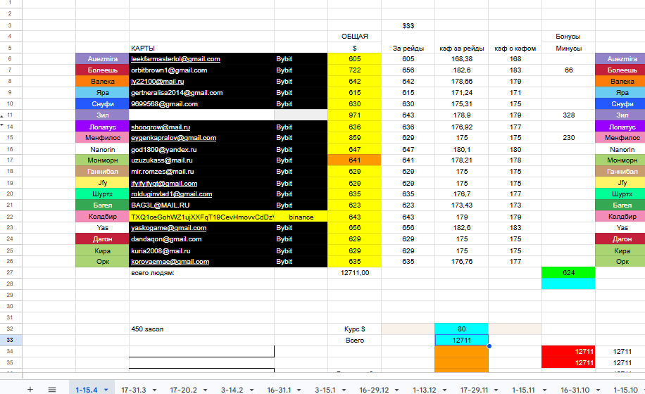Select the BAG3L@MAIL.RU cell

(x=201, y=205)
